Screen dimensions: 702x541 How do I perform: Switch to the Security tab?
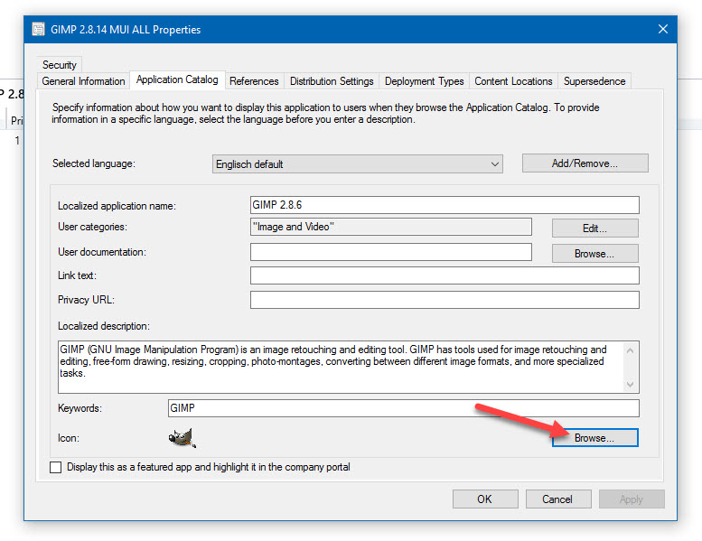[59, 65]
